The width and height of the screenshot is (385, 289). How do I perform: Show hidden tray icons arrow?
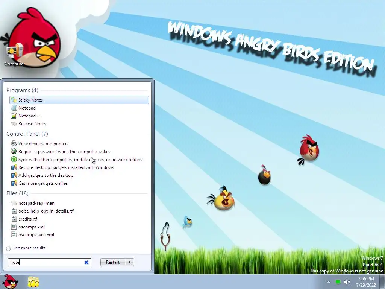point(329,282)
